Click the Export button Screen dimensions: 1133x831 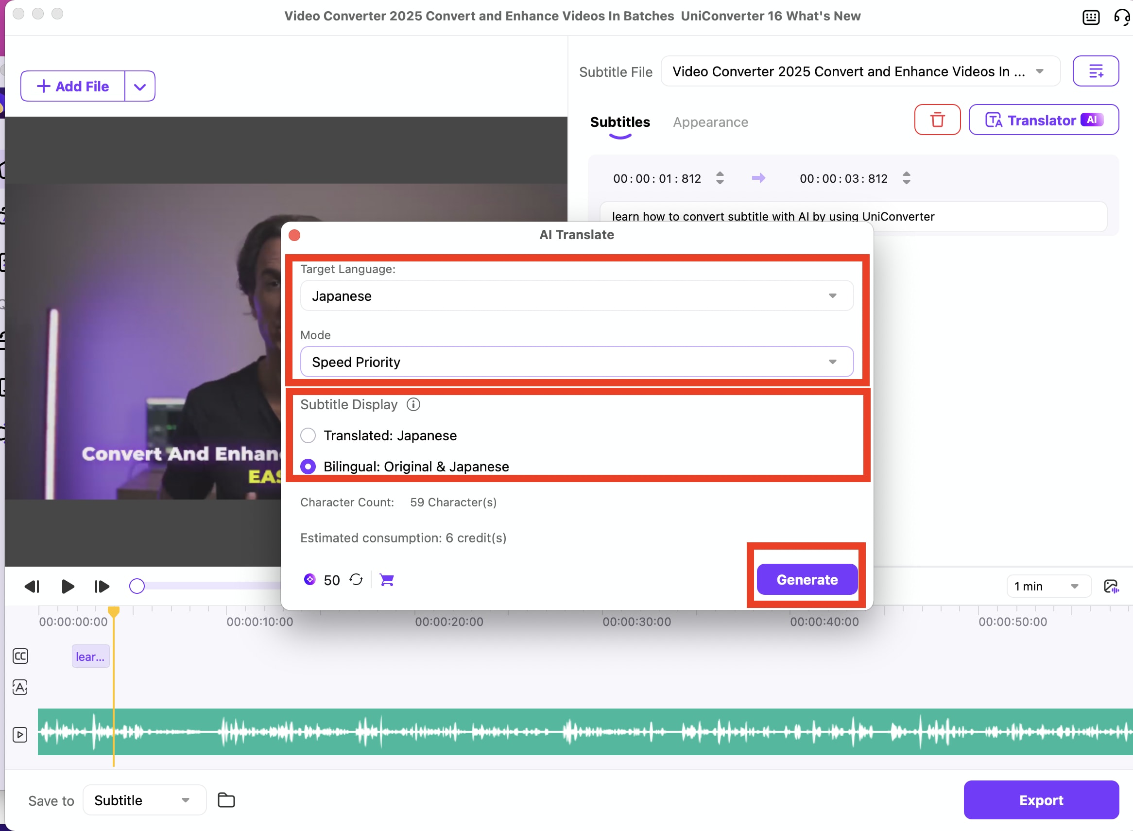(1041, 800)
